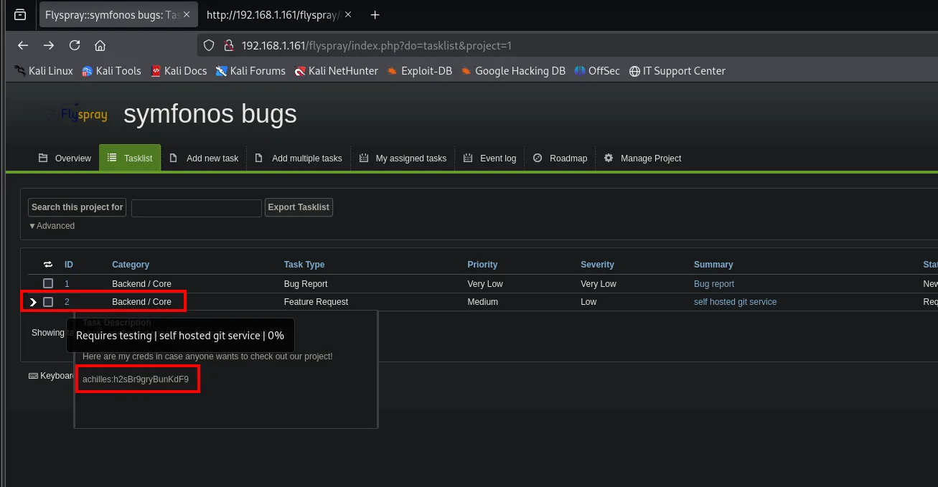Viewport: 938px width, 487px height.
Task: Close the Flyspray symfonos bugs tab
Action: point(187,14)
